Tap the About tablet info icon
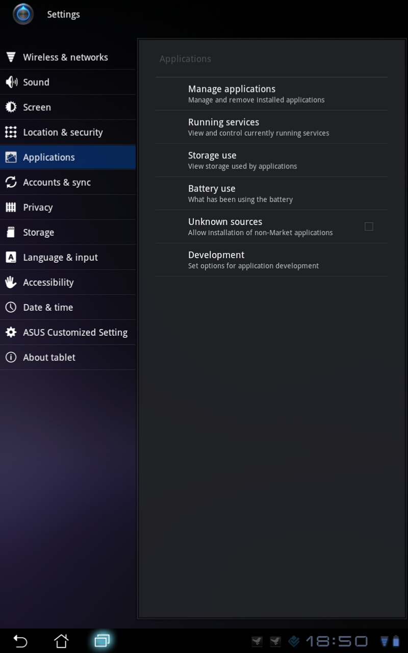Image resolution: width=408 pixels, height=653 pixels. click(x=11, y=357)
